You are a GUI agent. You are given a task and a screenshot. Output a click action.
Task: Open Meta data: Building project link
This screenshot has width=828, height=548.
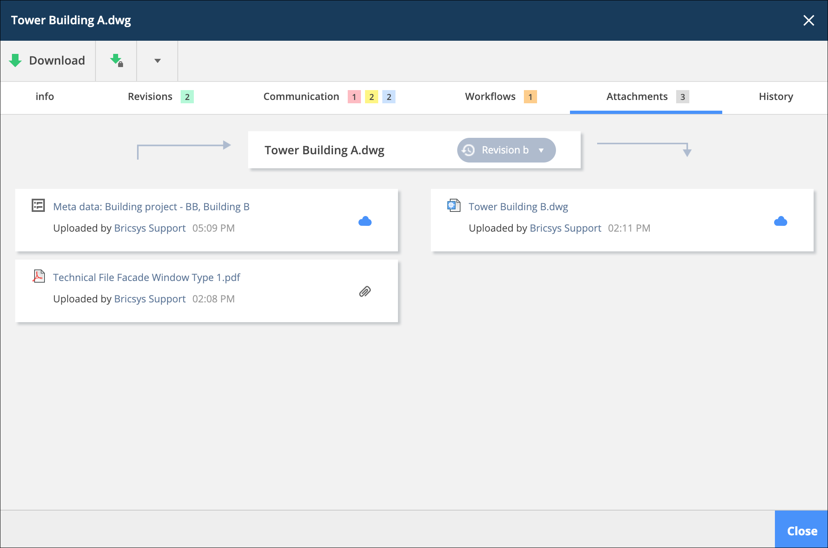[x=151, y=207]
